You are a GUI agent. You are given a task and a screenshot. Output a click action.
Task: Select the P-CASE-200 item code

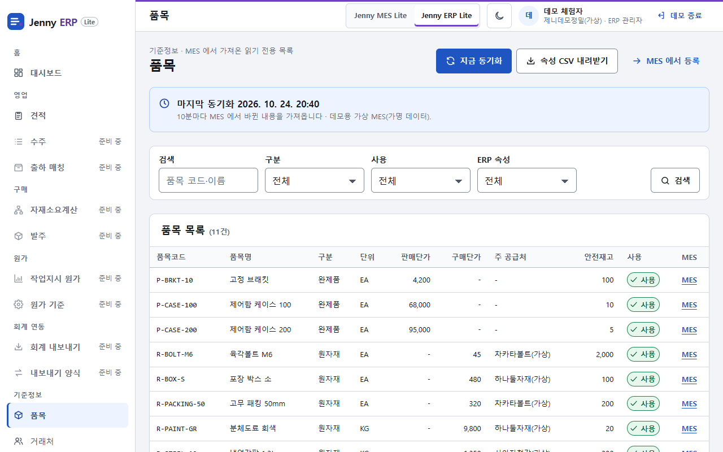click(177, 330)
